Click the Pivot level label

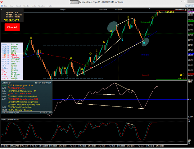click(x=145, y=55)
